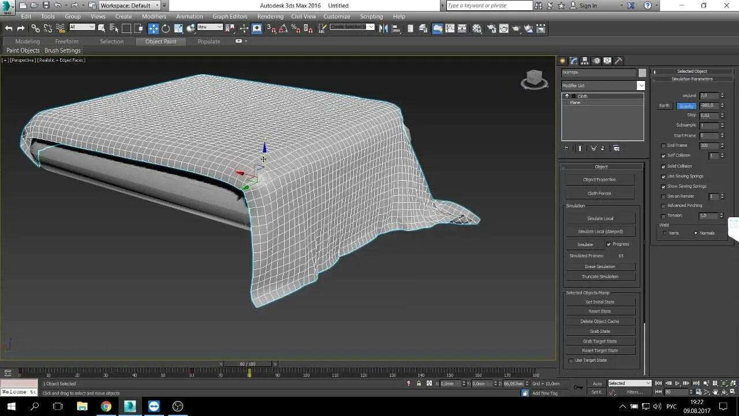739x416 pixels.
Task: Click Configure Modifier Sets icon
Action: (616, 148)
